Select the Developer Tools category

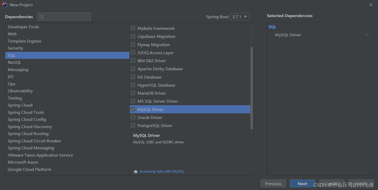point(67,27)
